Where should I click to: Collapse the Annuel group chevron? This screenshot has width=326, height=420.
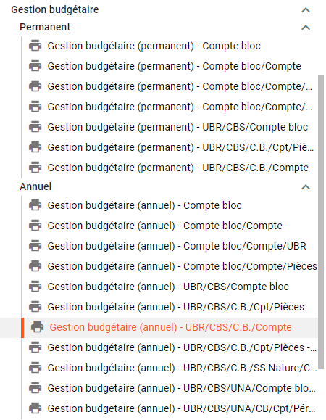(x=306, y=187)
